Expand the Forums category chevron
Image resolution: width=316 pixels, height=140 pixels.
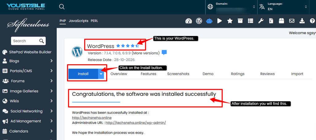point(52,81)
